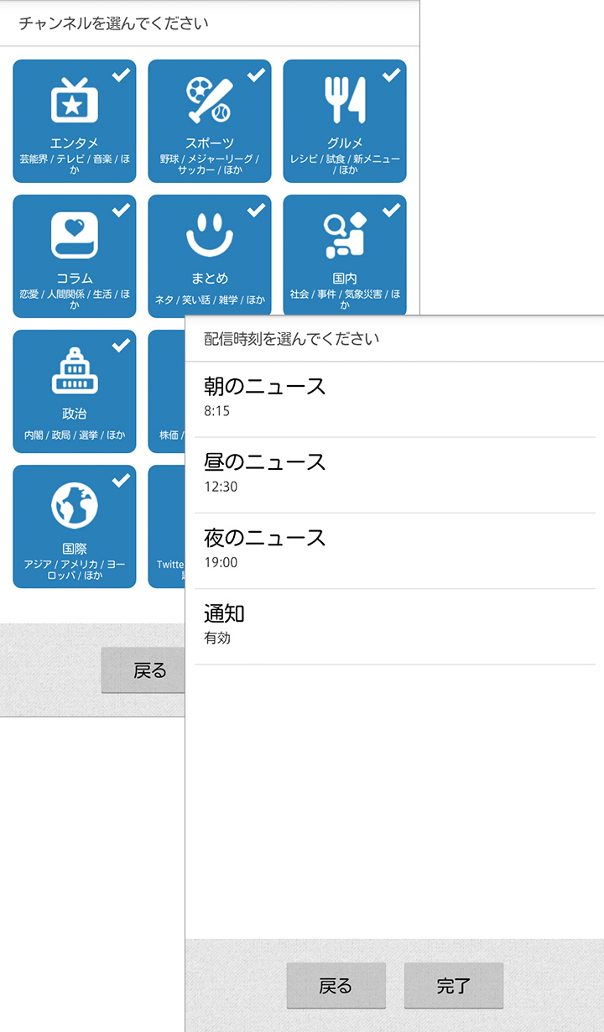Choose the 国内 channel icon

click(345, 236)
